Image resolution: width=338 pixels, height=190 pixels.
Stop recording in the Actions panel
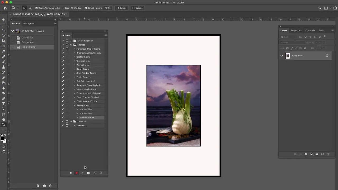(71, 173)
